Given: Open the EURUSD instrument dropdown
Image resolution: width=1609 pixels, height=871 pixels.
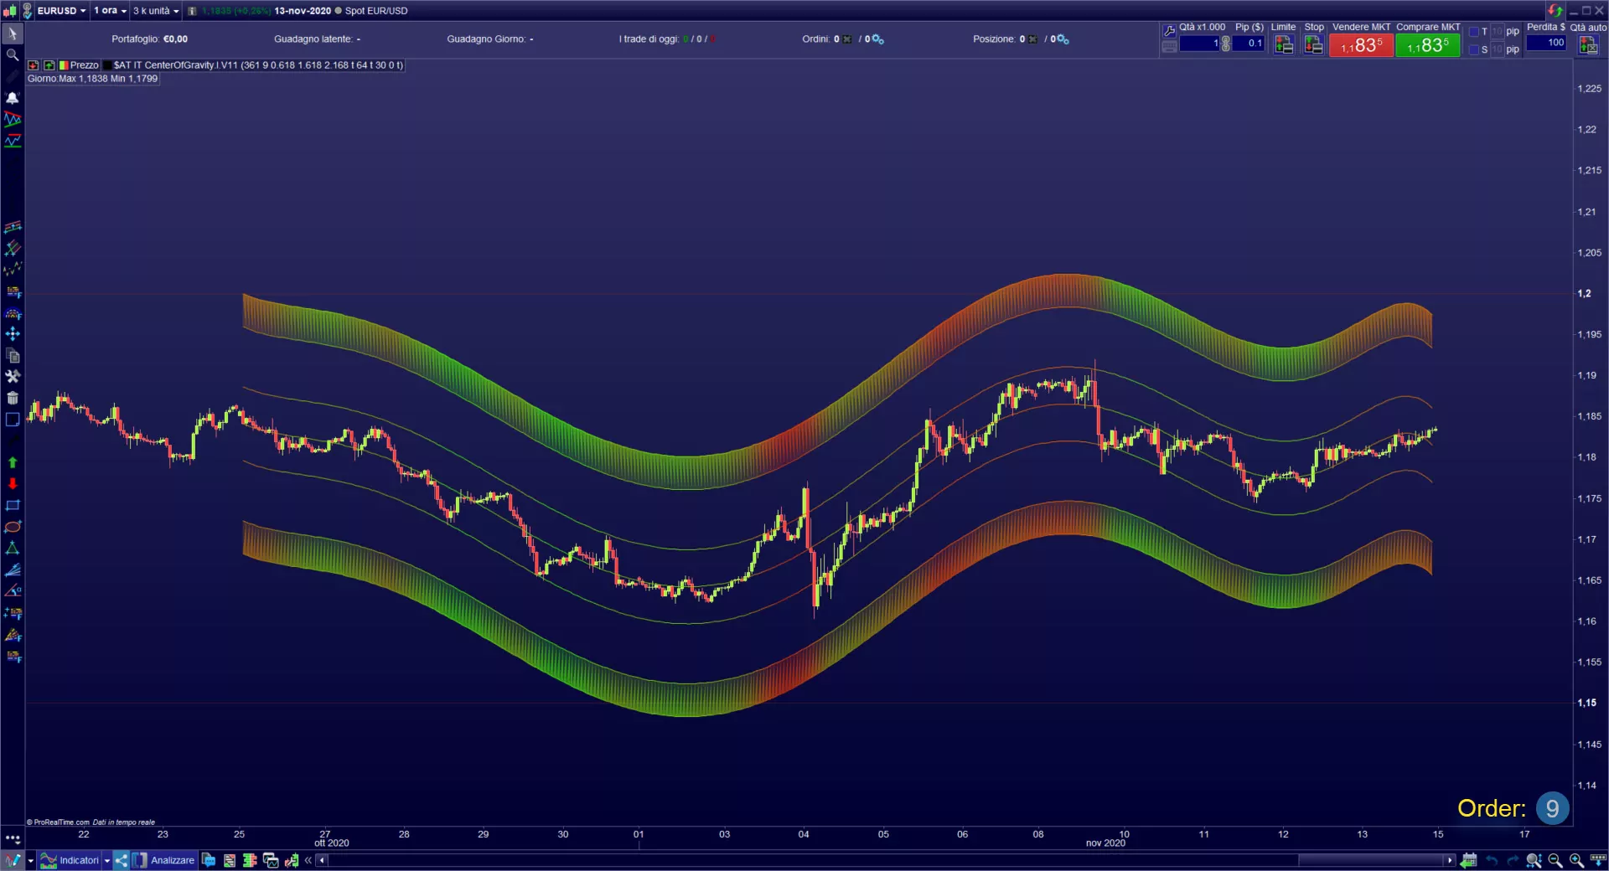Looking at the screenshot, I should click(61, 11).
